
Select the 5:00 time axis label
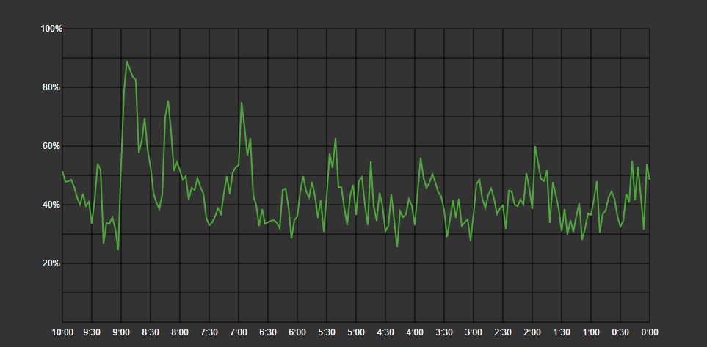point(356,332)
